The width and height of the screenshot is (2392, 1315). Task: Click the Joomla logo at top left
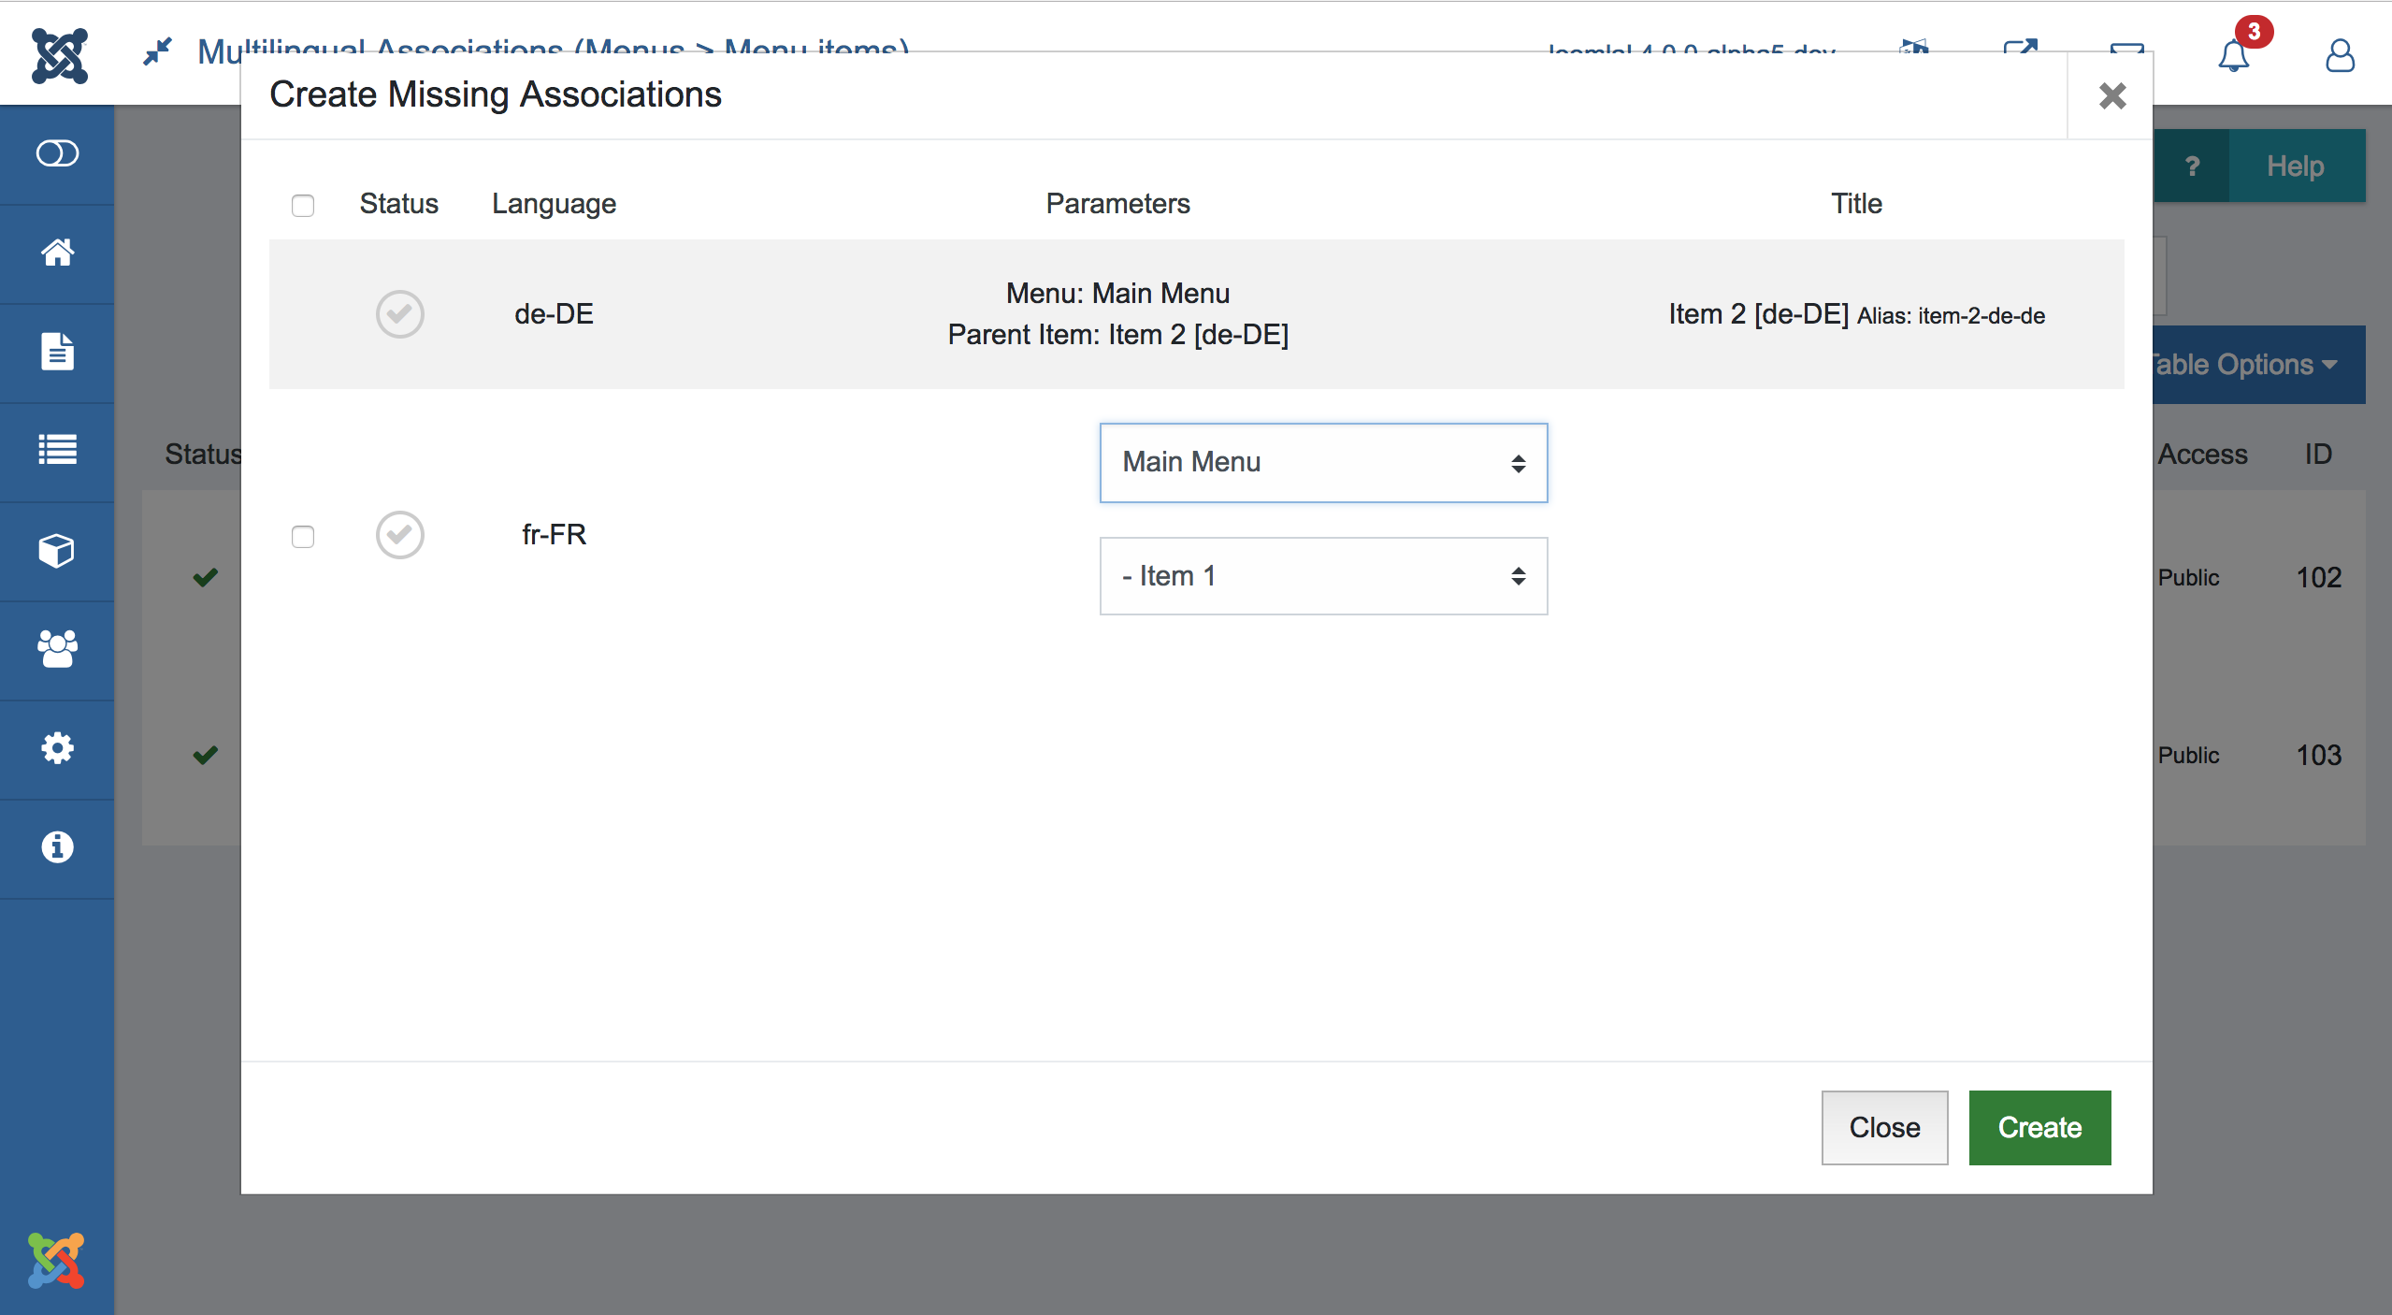pos(59,55)
